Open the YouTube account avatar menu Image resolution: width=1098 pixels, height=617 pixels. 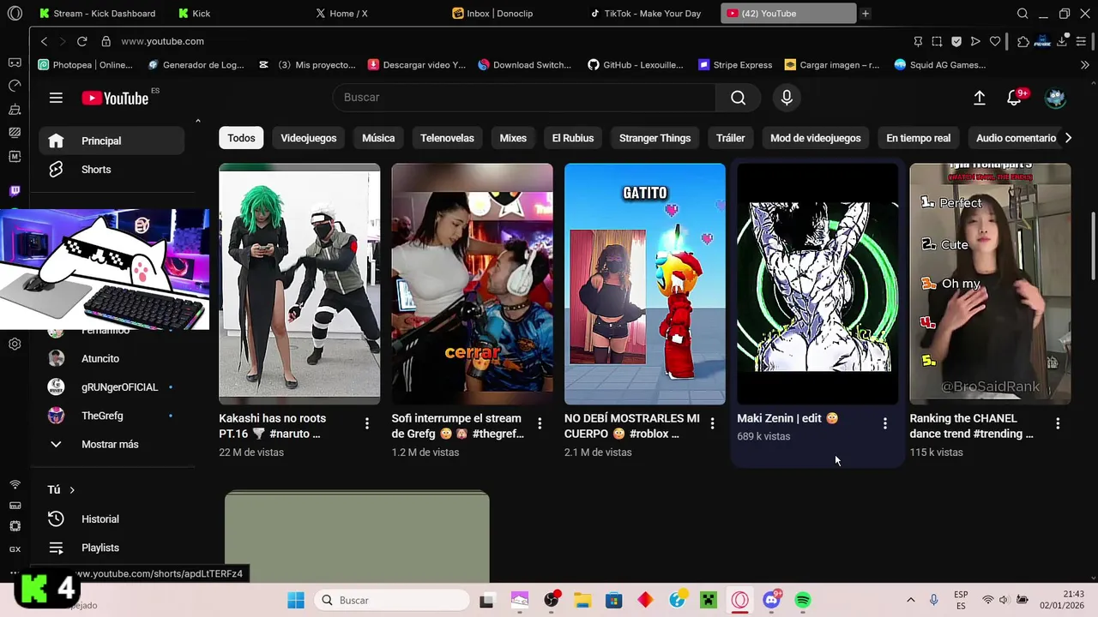pyautogui.click(x=1055, y=98)
